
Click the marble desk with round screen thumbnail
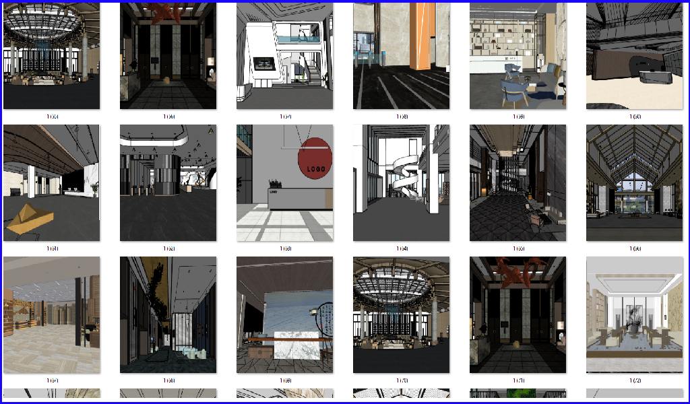pyautogui.click(x=285, y=314)
